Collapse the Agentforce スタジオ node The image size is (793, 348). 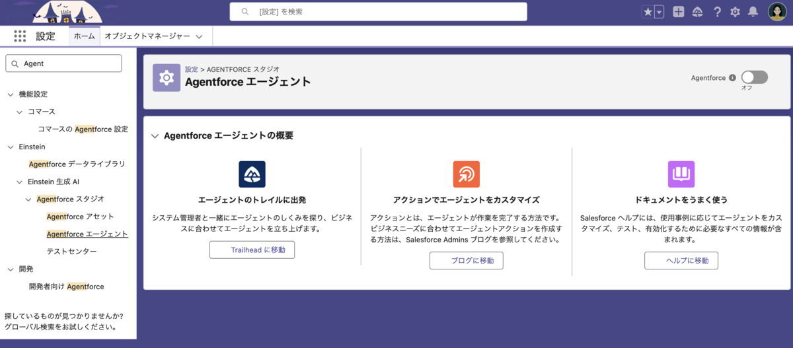click(x=28, y=199)
